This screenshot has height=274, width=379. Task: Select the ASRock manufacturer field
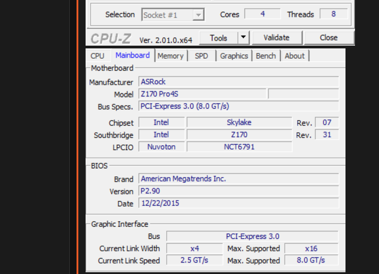[239, 81]
